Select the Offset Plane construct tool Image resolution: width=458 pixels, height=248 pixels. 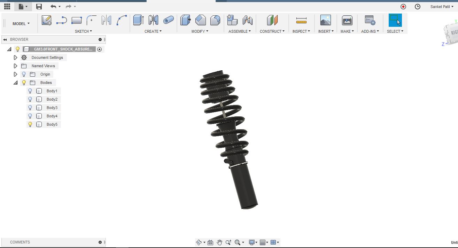272,20
